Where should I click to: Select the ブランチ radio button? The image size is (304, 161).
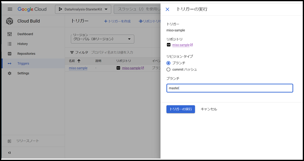click(168, 63)
